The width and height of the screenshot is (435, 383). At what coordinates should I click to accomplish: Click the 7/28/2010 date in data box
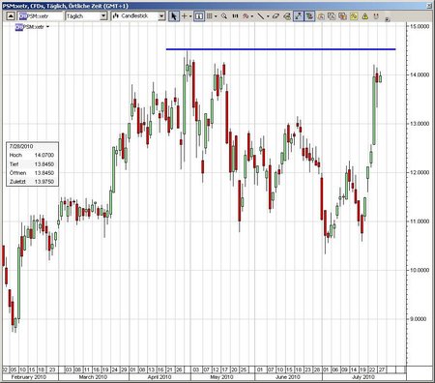21,146
